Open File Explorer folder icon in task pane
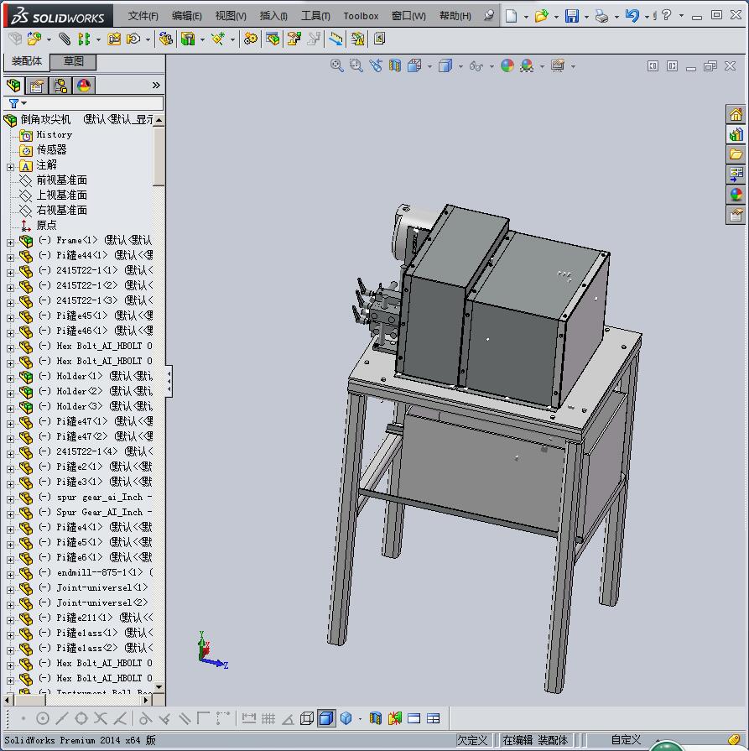 (x=736, y=154)
